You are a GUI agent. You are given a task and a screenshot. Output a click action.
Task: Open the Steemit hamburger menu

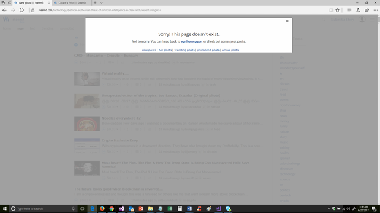(x=372, y=20)
